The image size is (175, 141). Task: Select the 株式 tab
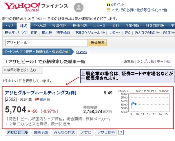pyautogui.click(x=23, y=26)
